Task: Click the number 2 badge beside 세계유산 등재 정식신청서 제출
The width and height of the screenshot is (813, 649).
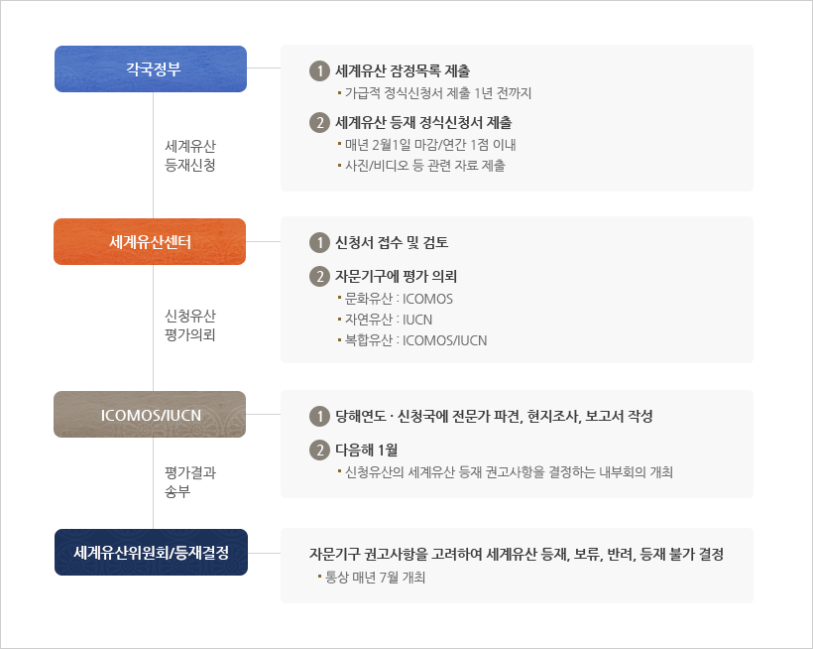Action: 319,123
